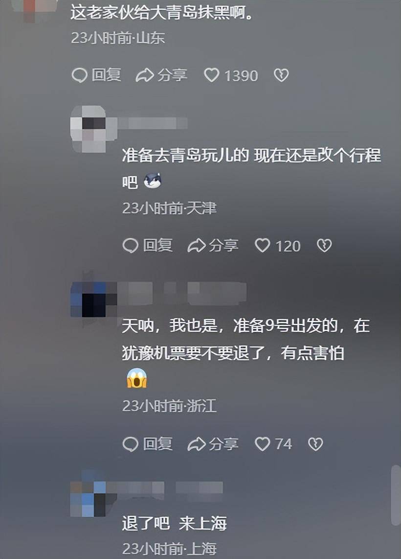Open the Tianjin commenter's blurred username
The height and width of the screenshot is (559, 401).
coord(153,123)
